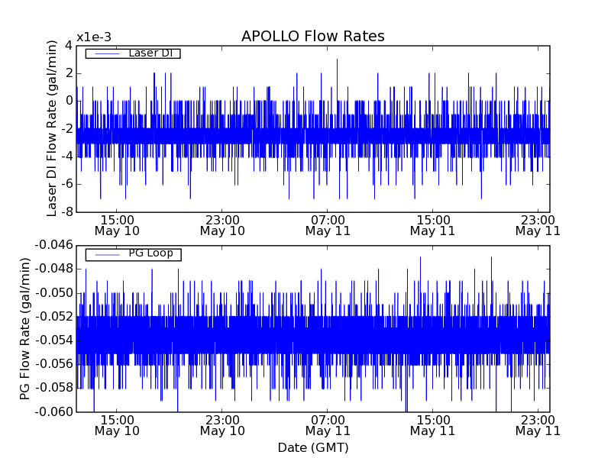Click the 15:00 May 10 tick in bottom plot

[x=117, y=425]
